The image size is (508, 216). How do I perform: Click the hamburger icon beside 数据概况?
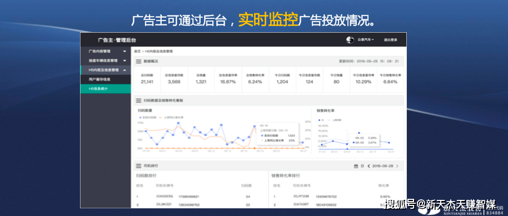pyautogui.click(x=138, y=61)
